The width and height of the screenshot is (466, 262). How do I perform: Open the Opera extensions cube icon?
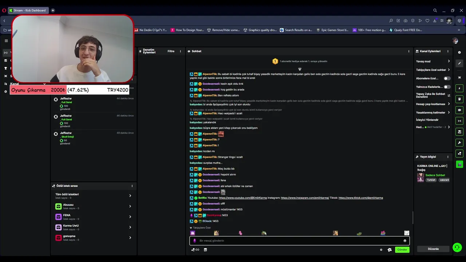tap(459, 21)
